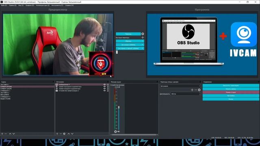Click the mixer volume fader handle
Image resolution: width=260 pixels, height=146 pixels.
[x=119, y=107]
